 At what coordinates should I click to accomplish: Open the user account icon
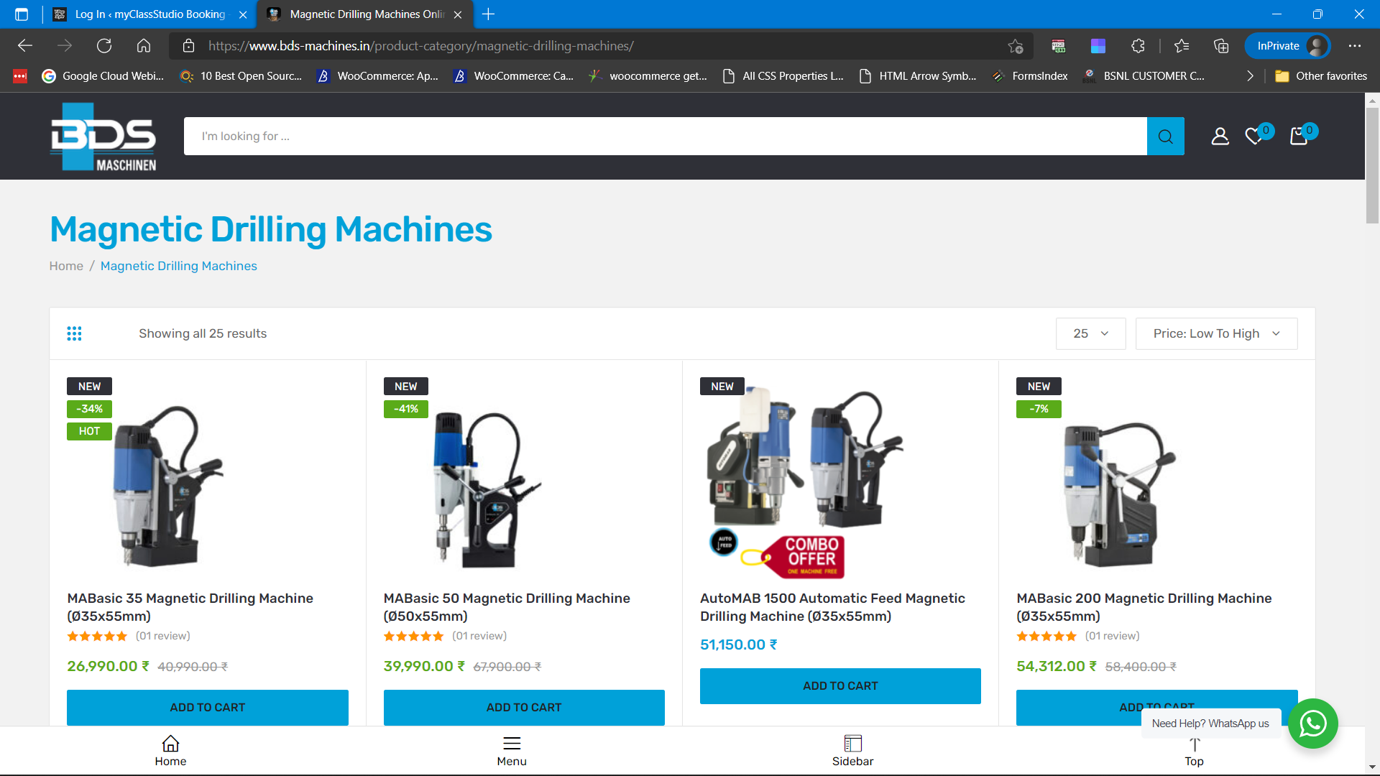coord(1220,136)
